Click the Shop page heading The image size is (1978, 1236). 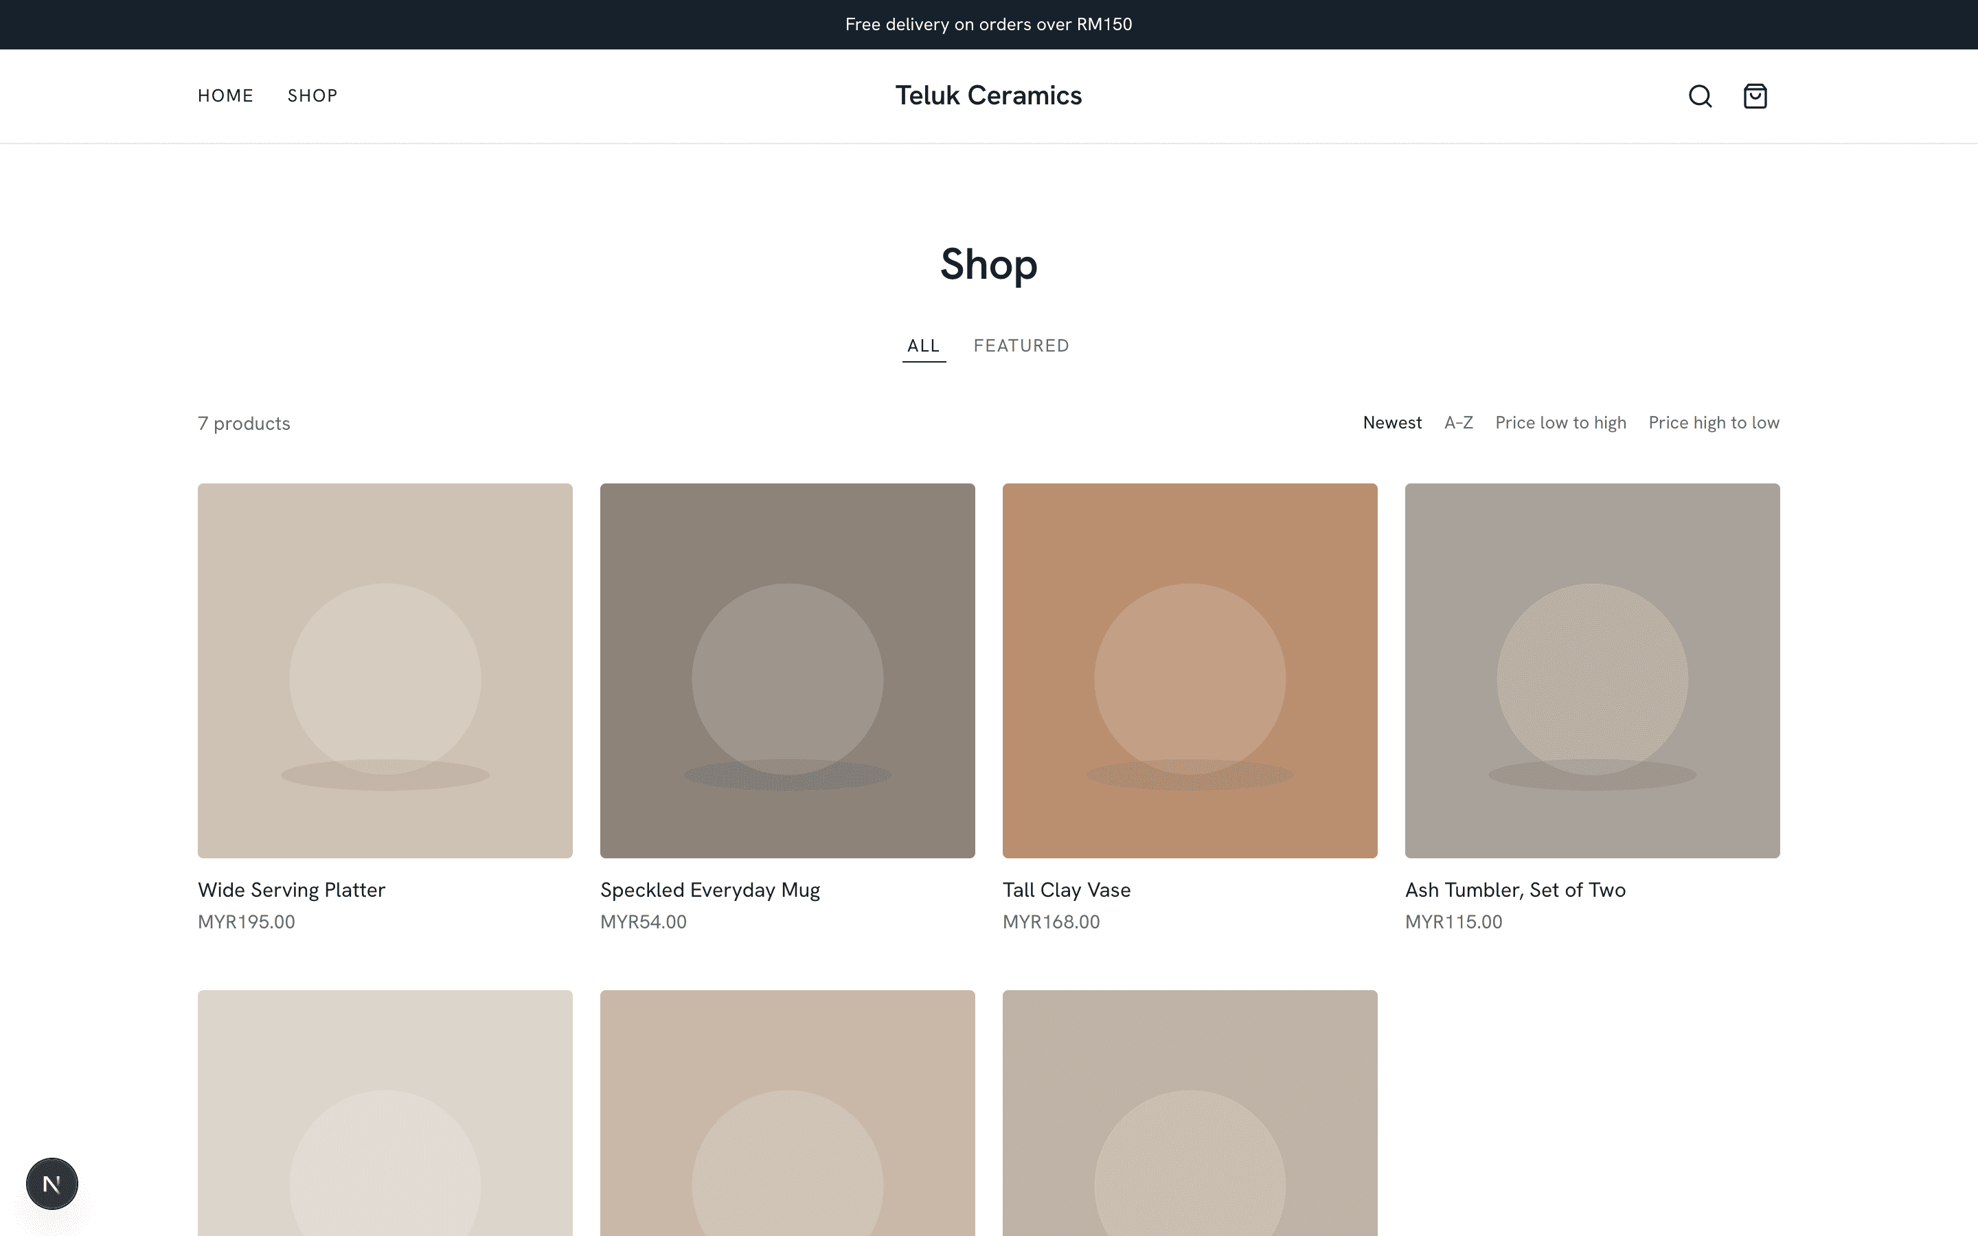pos(988,265)
